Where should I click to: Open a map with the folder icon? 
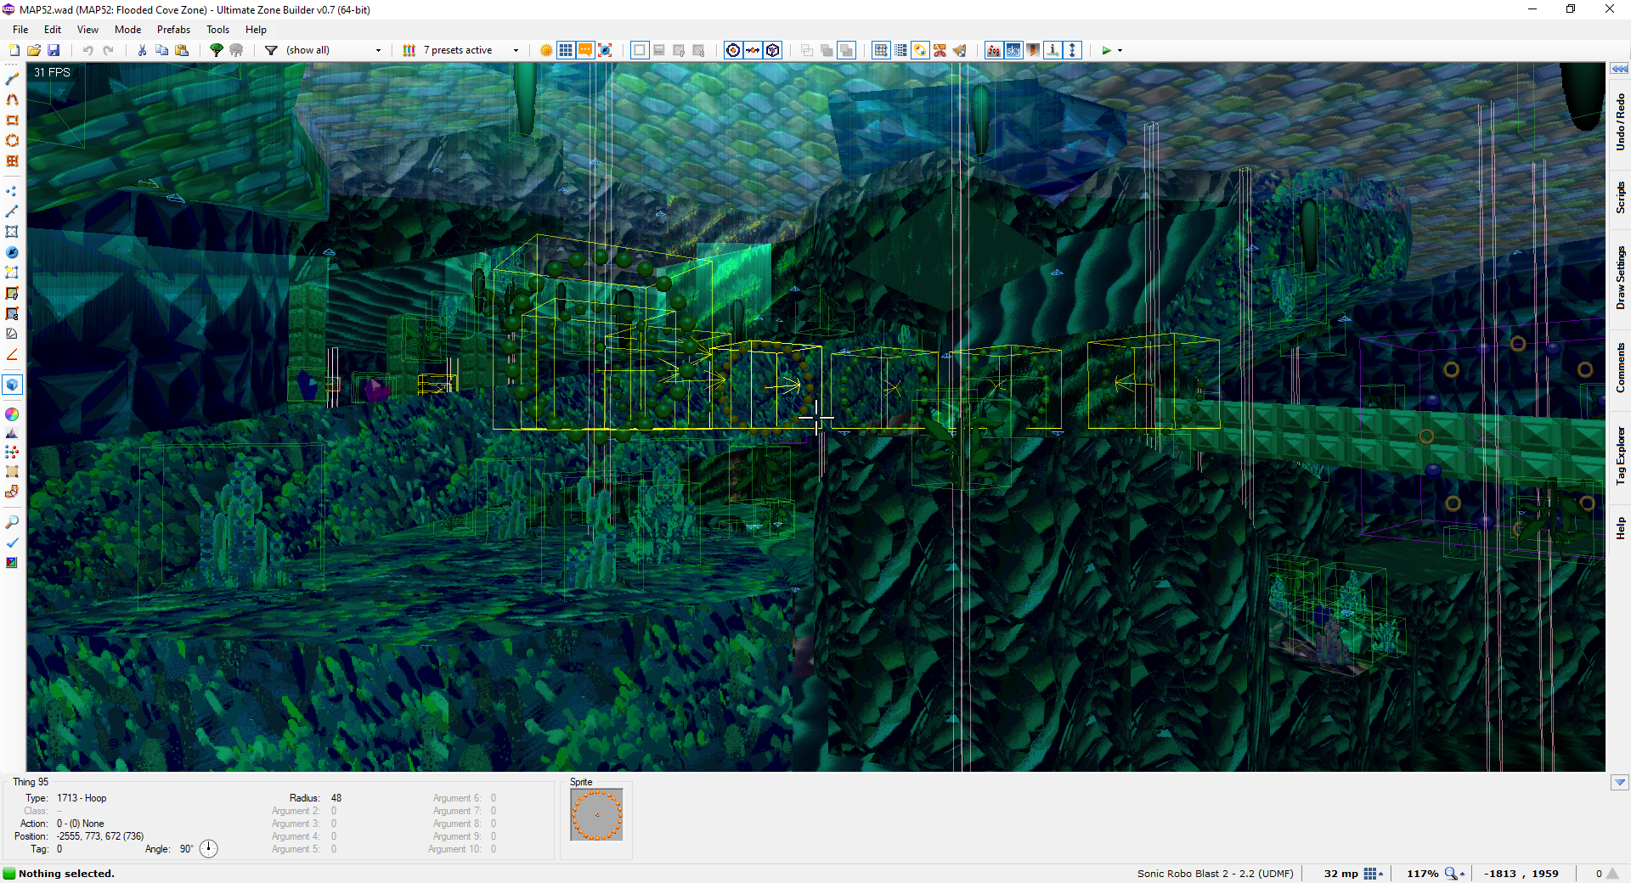(x=34, y=50)
